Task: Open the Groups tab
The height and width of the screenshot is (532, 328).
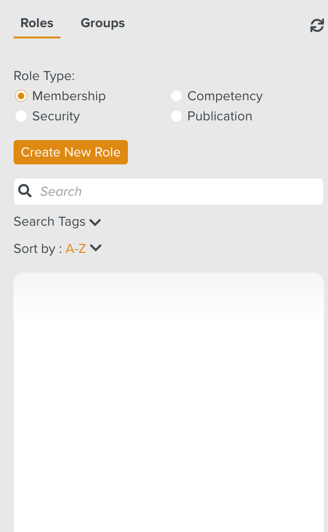Action: point(103,23)
